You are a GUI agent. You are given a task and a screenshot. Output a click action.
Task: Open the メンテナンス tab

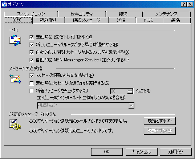167,14
